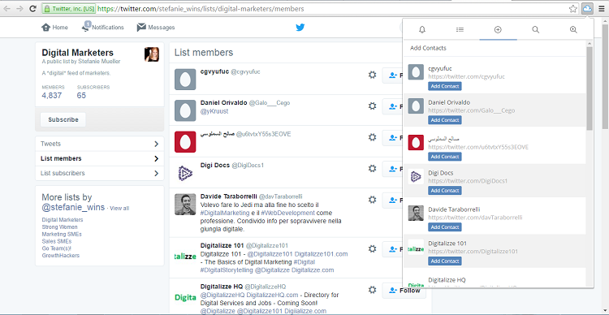Open #DigitalStorytelling hashtag link
Viewport: 609px width, 315px height.
227,270
